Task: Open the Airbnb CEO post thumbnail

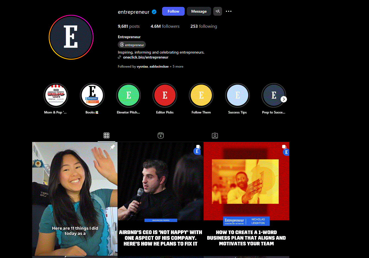Action: coord(161,199)
